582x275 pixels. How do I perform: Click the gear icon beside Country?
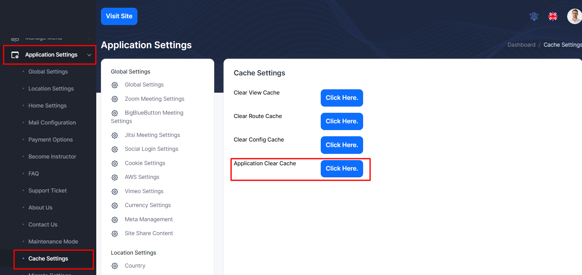coord(115,266)
